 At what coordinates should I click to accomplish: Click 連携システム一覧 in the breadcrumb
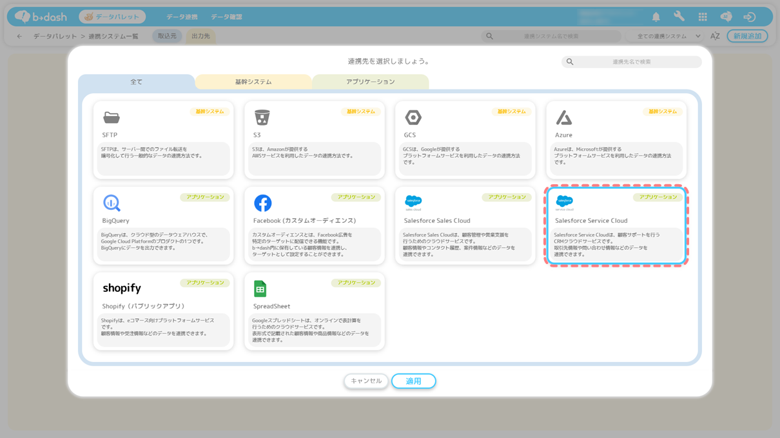point(113,36)
